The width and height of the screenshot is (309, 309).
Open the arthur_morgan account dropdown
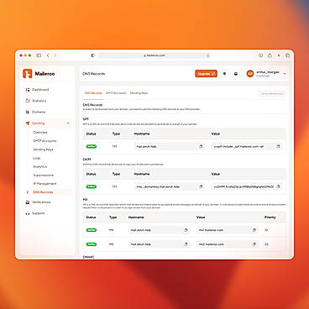tap(285, 74)
